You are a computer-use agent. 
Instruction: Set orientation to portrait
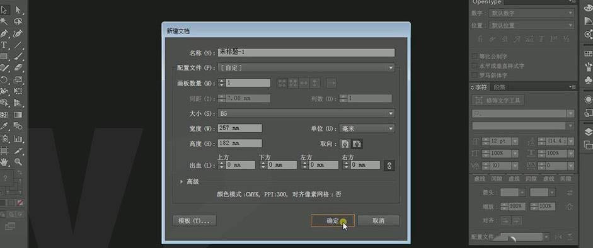[345, 144]
